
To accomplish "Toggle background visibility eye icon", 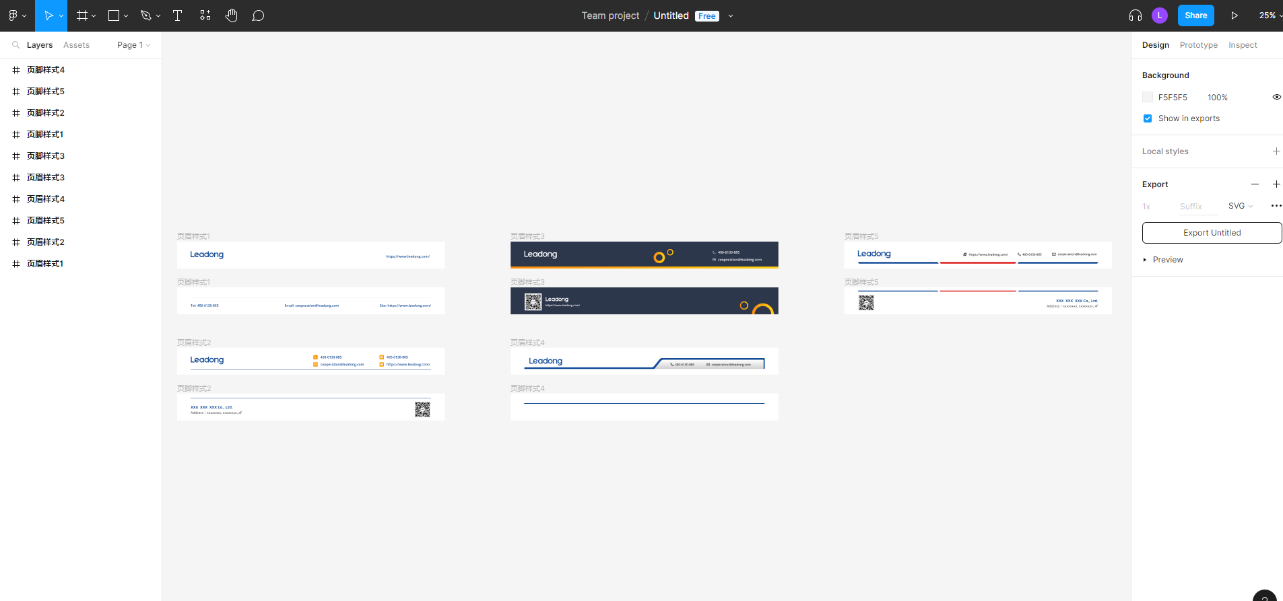I will point(1276,97).
